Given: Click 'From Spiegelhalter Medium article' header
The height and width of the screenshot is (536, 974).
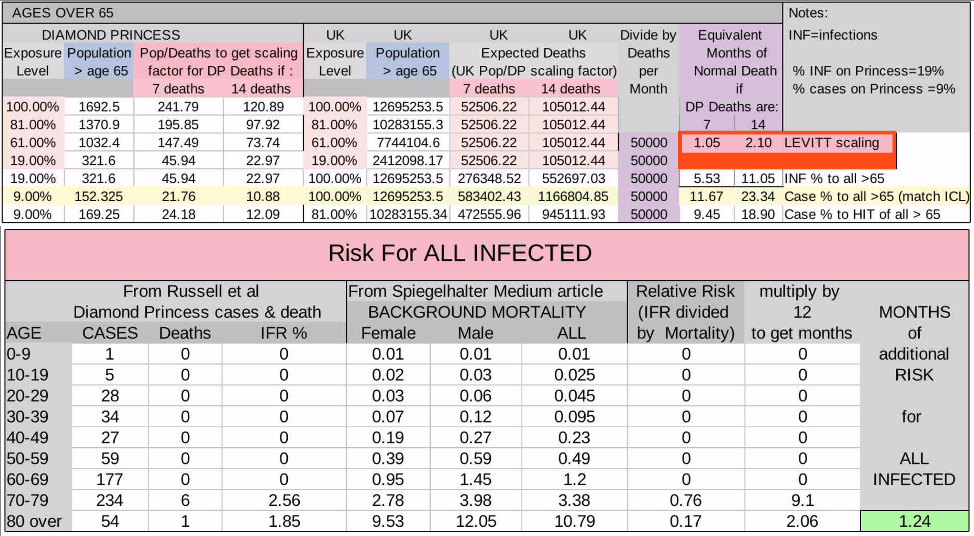Looking at the screenshot, I should coord(476,291).
